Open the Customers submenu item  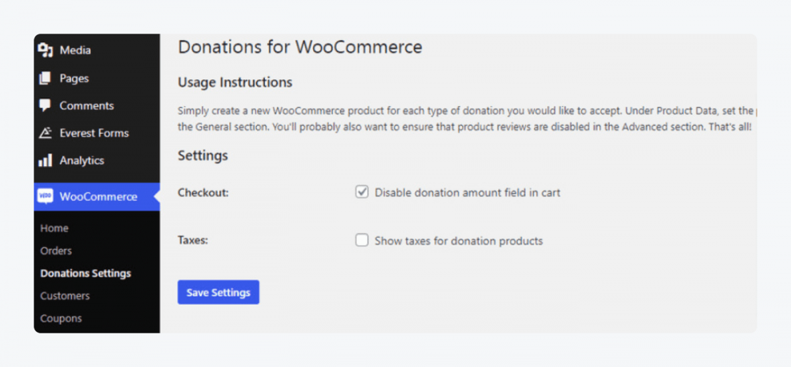click(x=65, y=296)
